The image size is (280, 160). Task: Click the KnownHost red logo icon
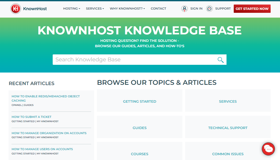[x=16, y=9]
